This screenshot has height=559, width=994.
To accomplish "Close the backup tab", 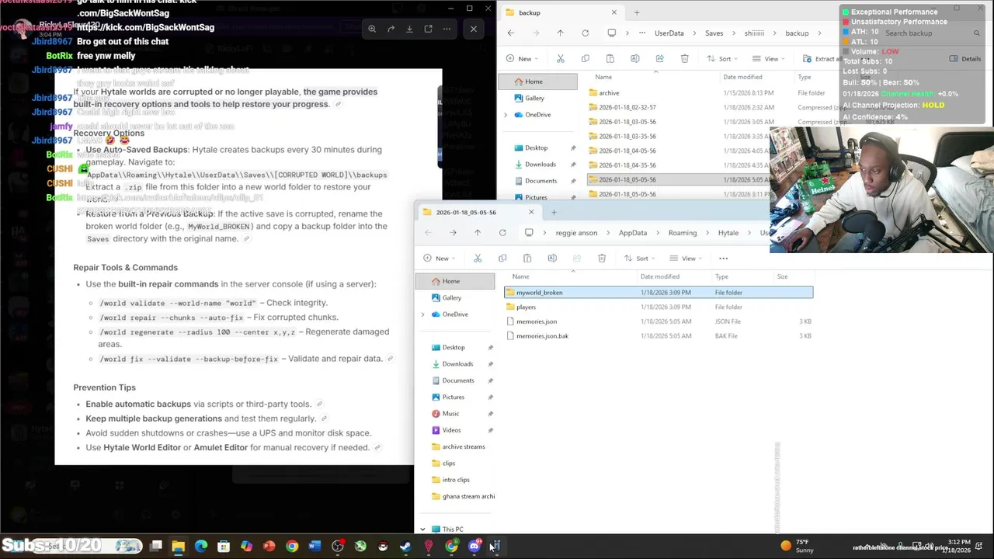I will tap(613, 12).
